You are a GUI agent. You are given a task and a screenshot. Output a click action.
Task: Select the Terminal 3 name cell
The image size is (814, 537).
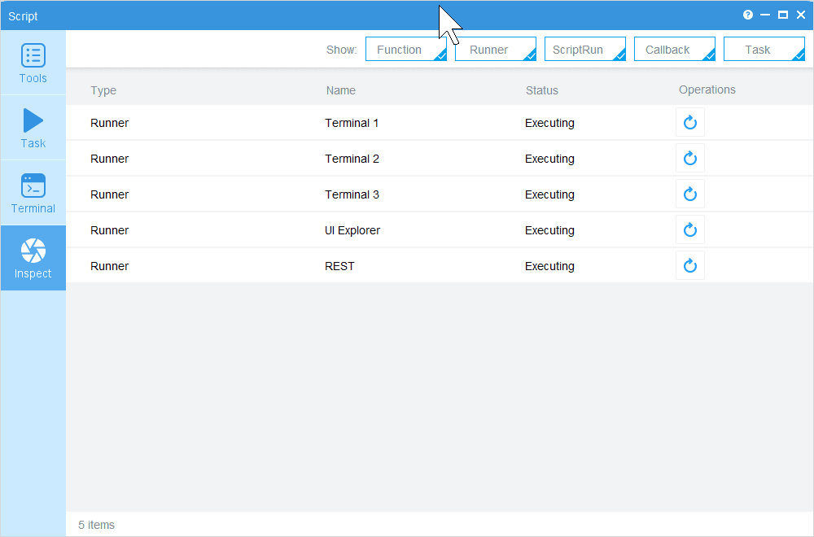tap(352, 194)
